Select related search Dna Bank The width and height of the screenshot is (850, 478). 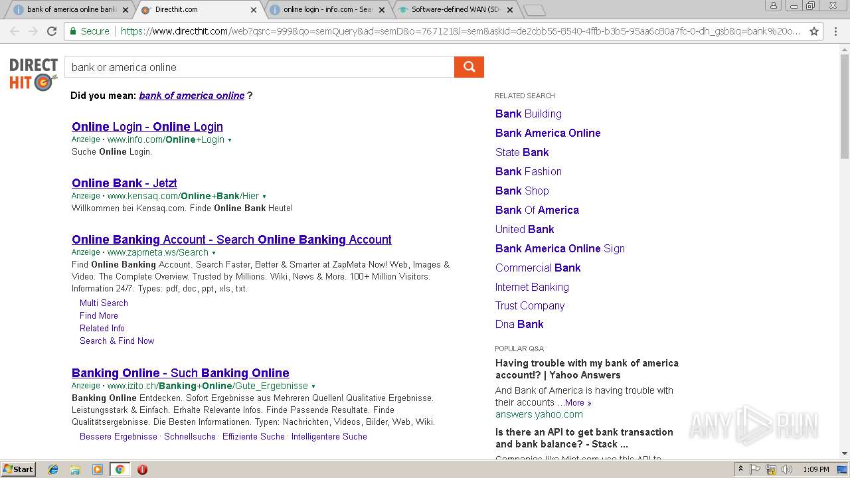tap(519, 324)
